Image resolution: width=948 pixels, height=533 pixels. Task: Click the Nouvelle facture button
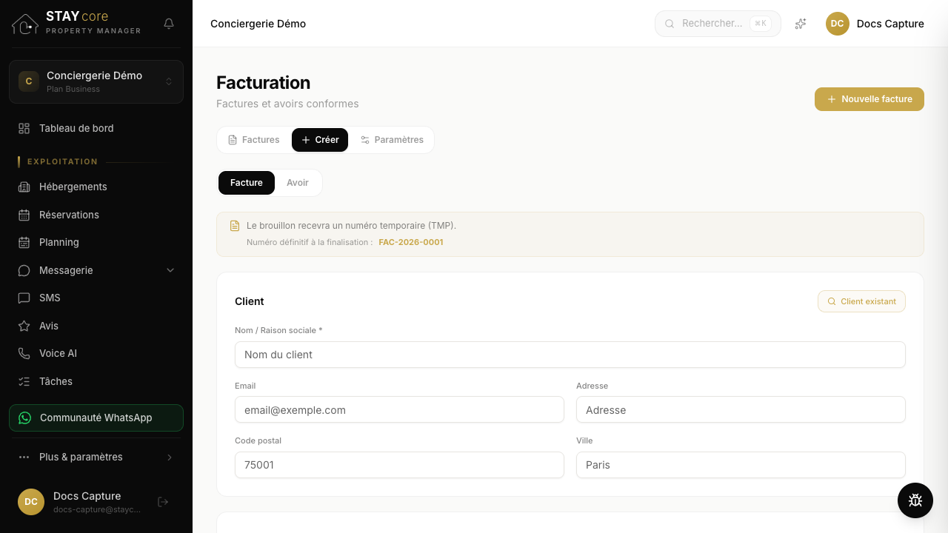click(869, 99)
